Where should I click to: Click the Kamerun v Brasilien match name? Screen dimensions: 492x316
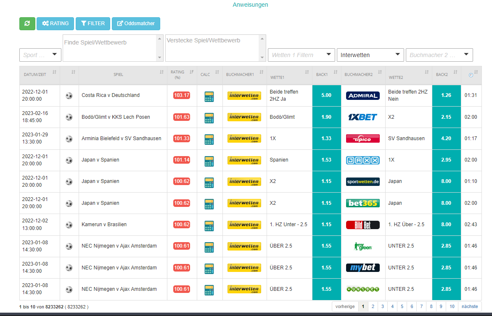point(104,225)
